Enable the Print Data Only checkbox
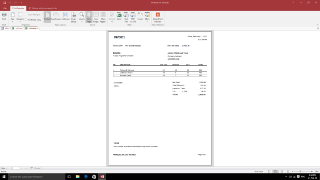The width and height of the screenshot is (320, 180). [x=26, y=20]
